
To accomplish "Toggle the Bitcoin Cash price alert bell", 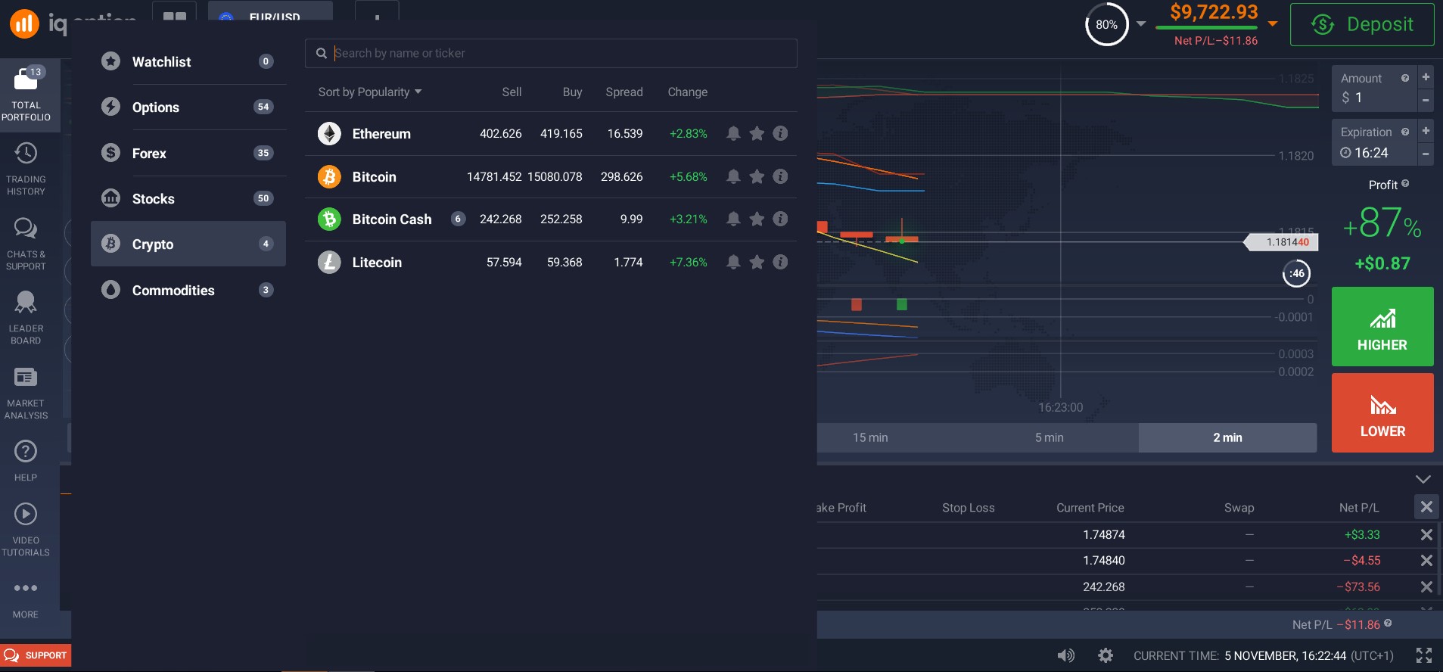I will pyautogui.click(x=733, y=219).
